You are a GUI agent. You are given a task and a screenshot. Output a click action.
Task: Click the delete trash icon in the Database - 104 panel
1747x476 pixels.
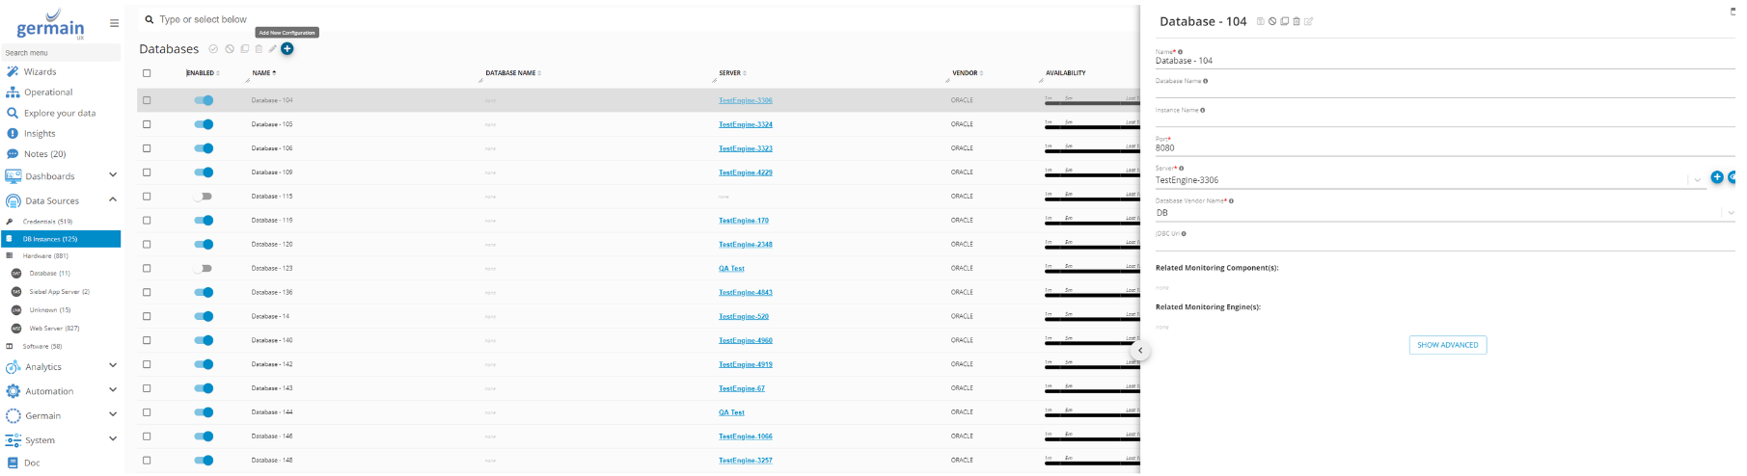click(x=1297, y=21)
